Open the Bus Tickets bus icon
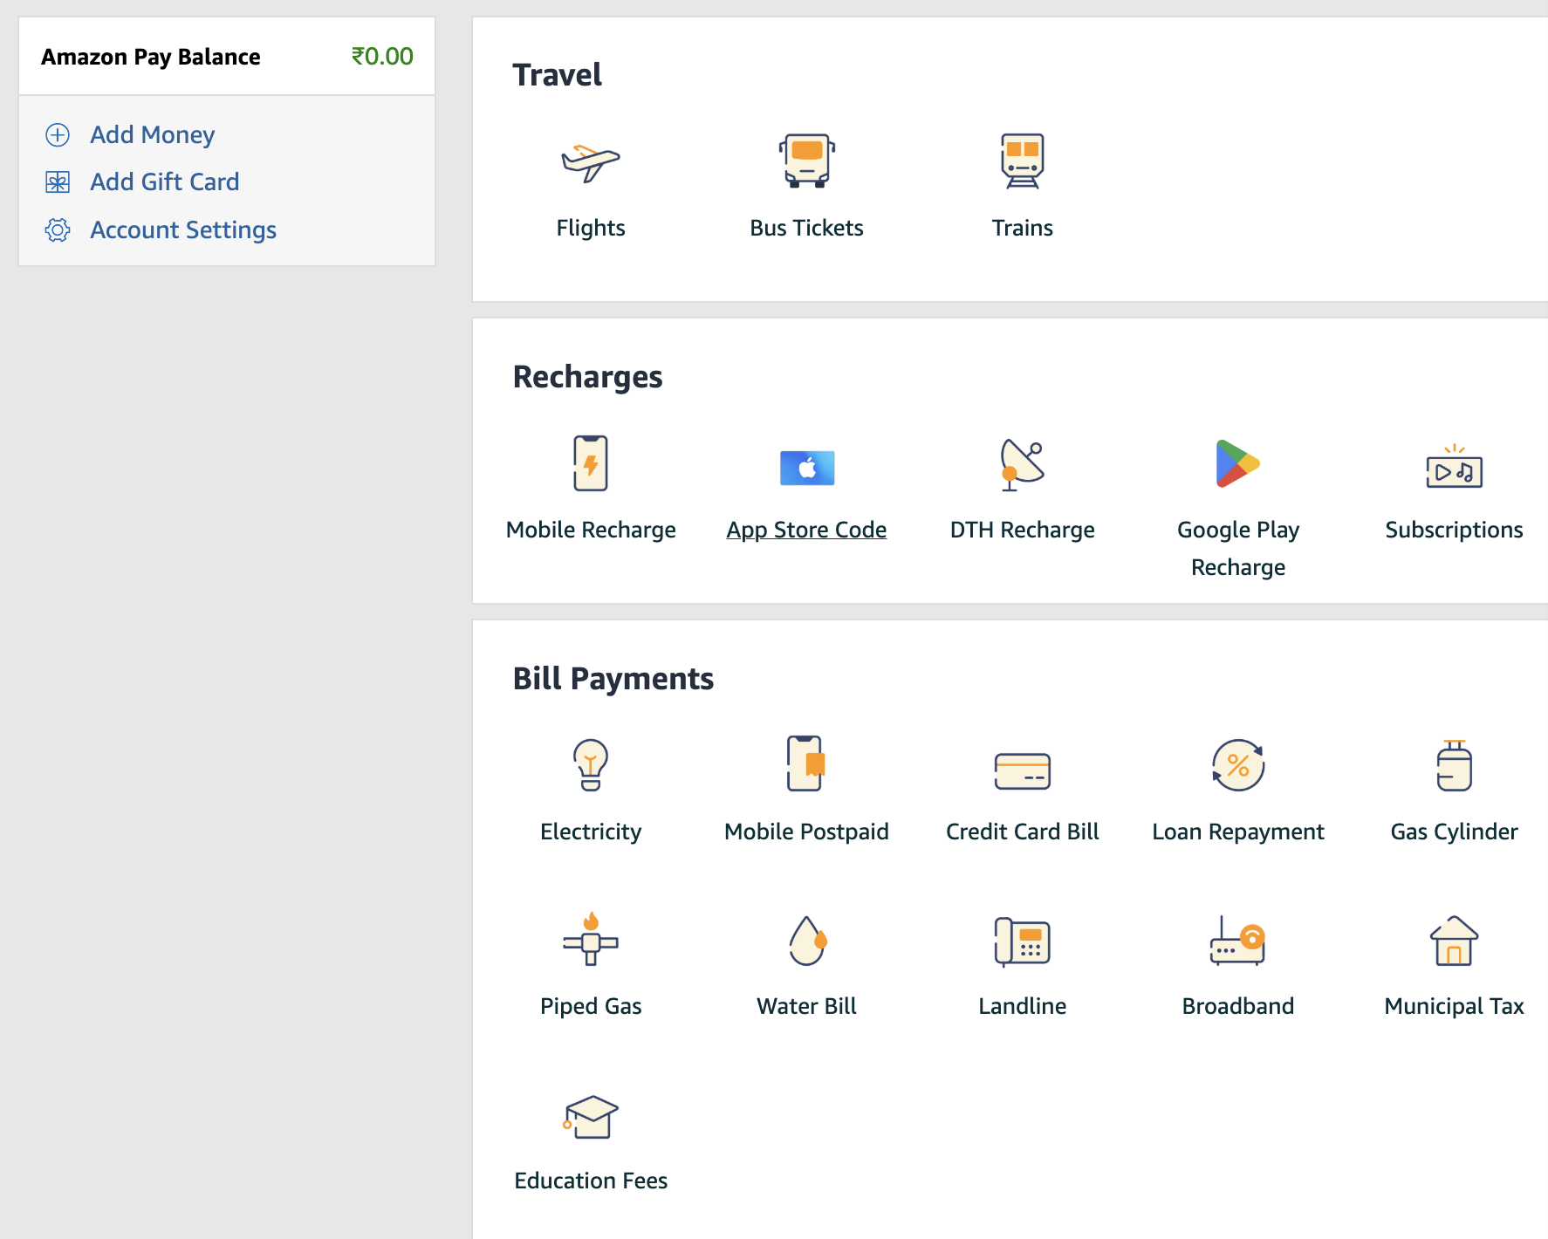The width and height of the screenshot is (1548, 1239). [x=807, y=161]
